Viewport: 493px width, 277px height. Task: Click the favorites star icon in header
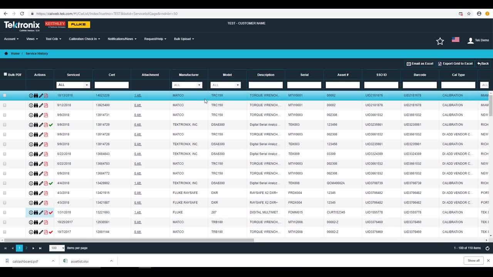pyautogui.click(x=440, y=41)
